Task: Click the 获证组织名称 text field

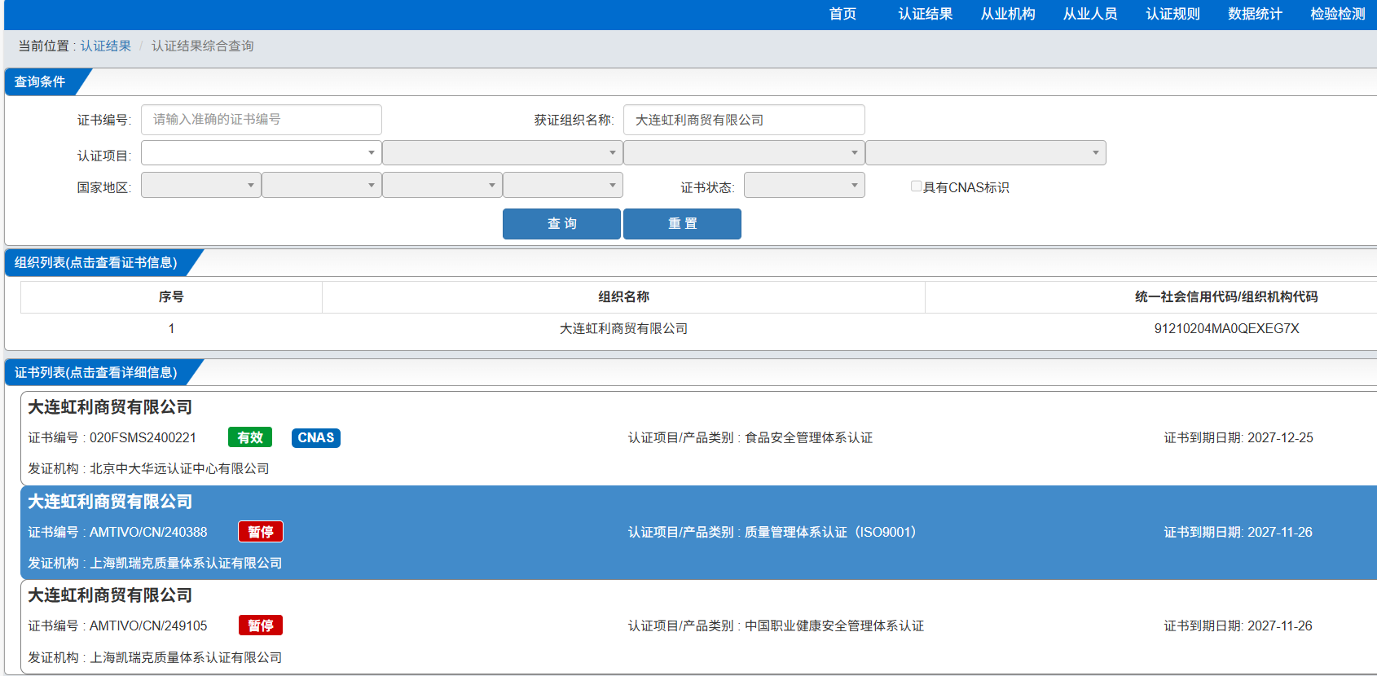Action: tap(743, 120)
